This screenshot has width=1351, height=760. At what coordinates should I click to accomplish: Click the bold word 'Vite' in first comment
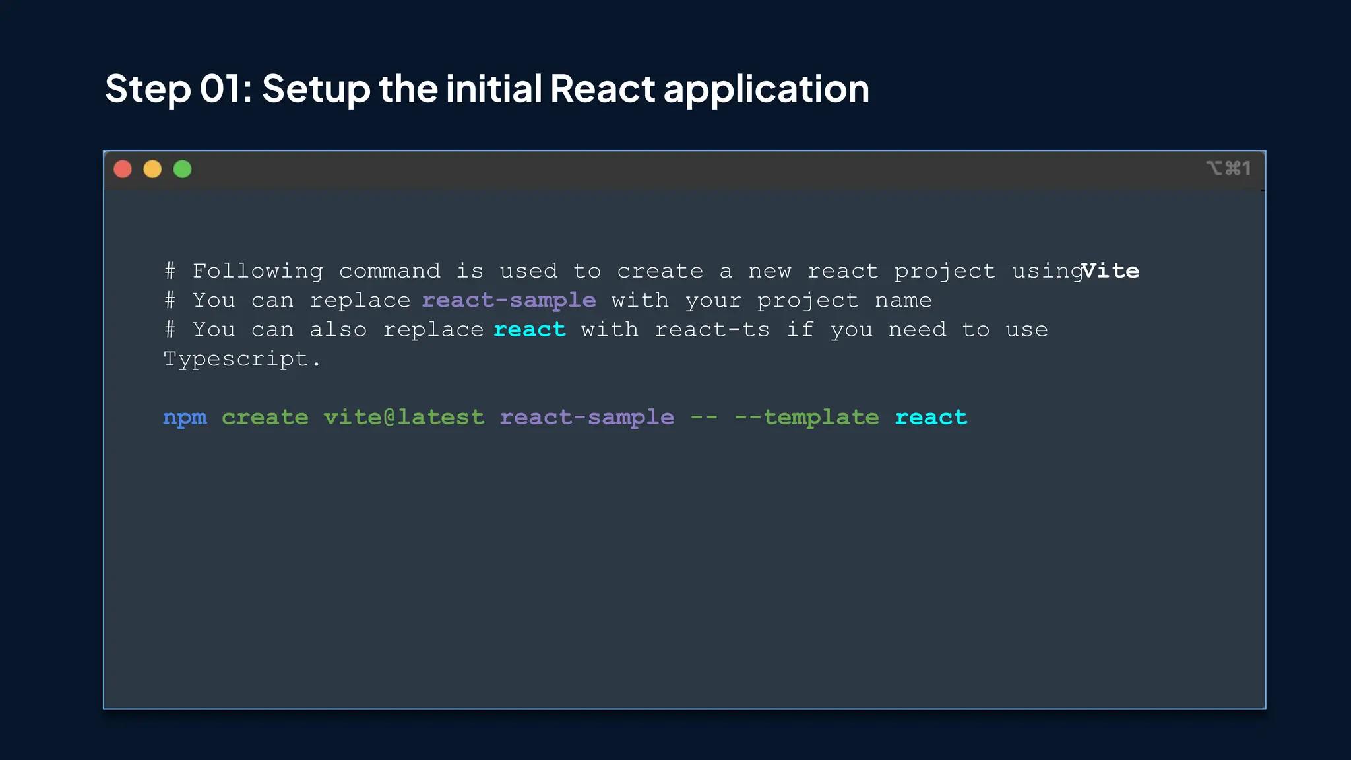point(1110,271)
